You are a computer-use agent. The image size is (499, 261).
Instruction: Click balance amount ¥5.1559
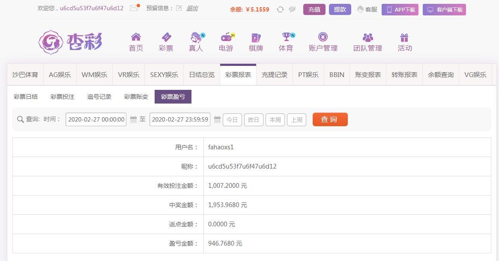click(x=257, y=9)
